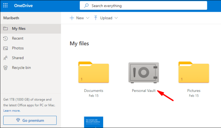The image size is (221, 128).
Task: Click the Photos icon in sidebar
Action: (5, 48)
